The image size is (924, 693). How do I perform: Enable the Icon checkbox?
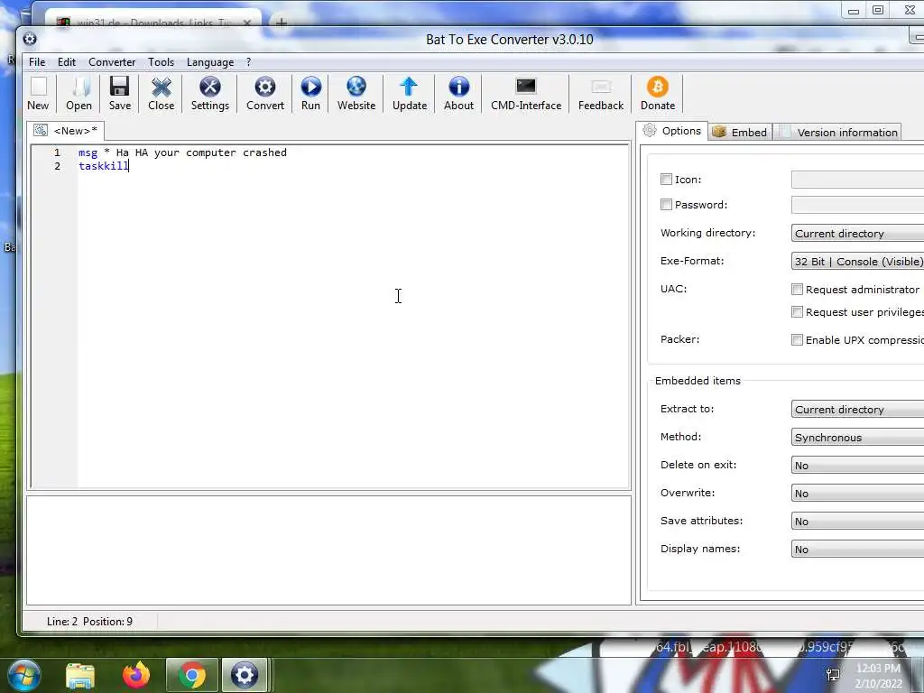666,180
